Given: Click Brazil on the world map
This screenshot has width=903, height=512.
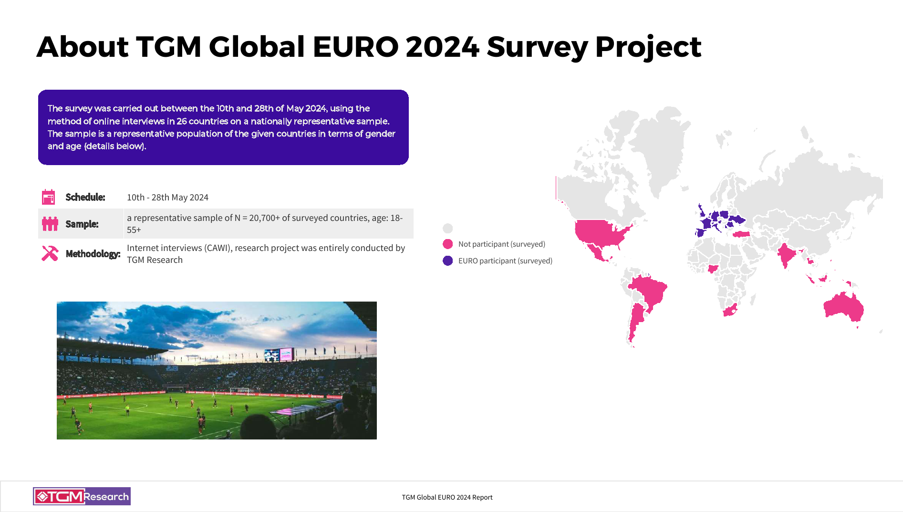Looking at the screenshot, I should point(649,291).
